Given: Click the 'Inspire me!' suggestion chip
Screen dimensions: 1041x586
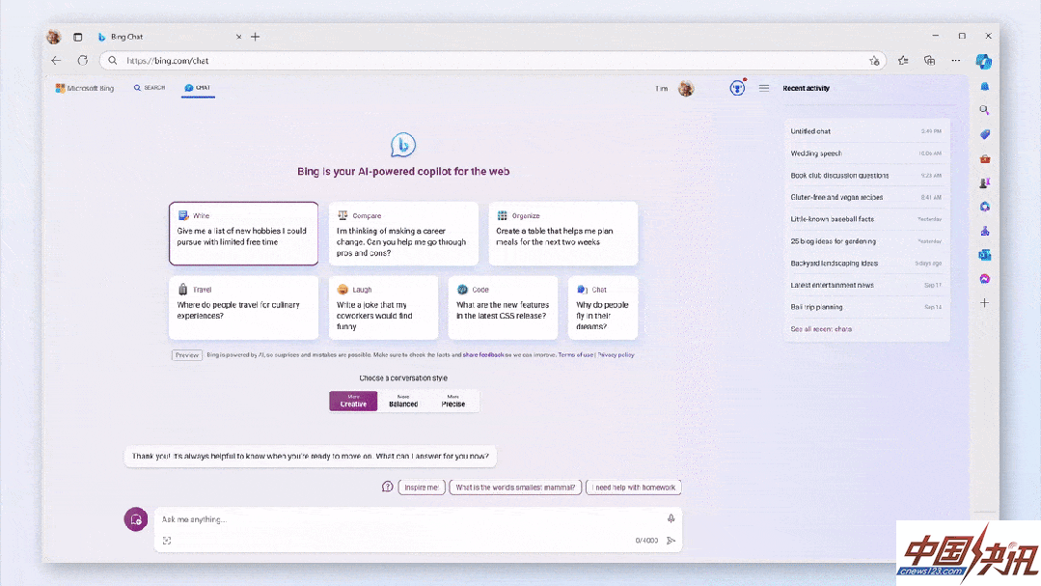Looking at the screenshot, I should tap(422, 487).
